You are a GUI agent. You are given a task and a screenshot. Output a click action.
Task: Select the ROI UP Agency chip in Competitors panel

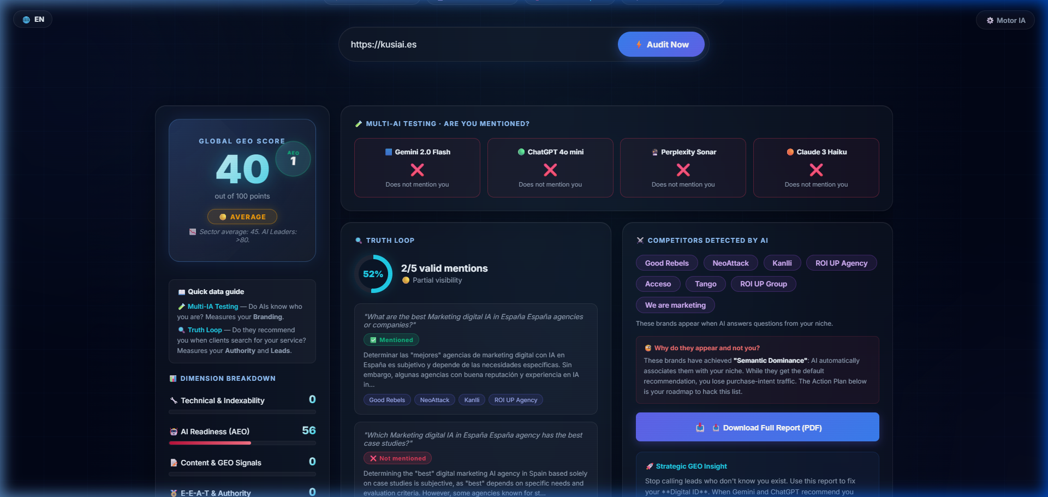(841, 263)
